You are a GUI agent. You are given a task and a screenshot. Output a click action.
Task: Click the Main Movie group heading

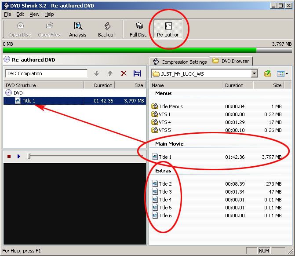pos(169,144)
